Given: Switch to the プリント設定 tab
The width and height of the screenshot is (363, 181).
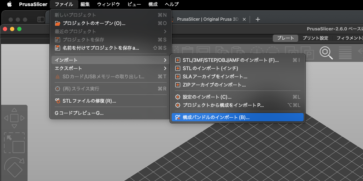Looking at the screenshot, I should pos(315,38).
